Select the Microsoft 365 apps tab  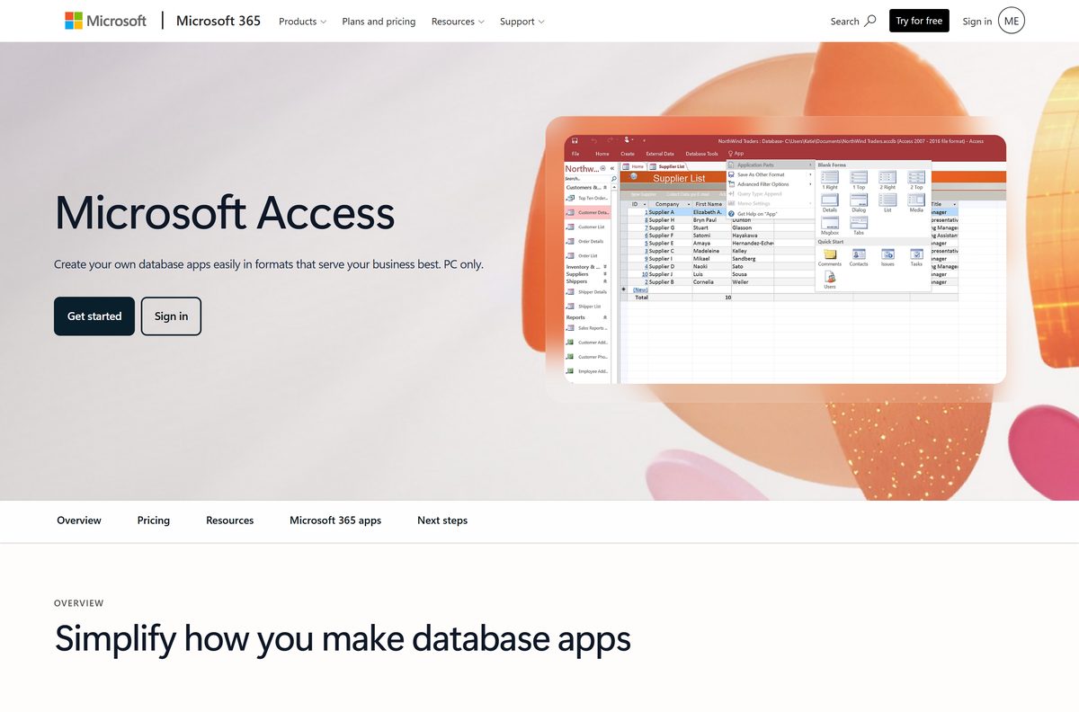(335, 521)
